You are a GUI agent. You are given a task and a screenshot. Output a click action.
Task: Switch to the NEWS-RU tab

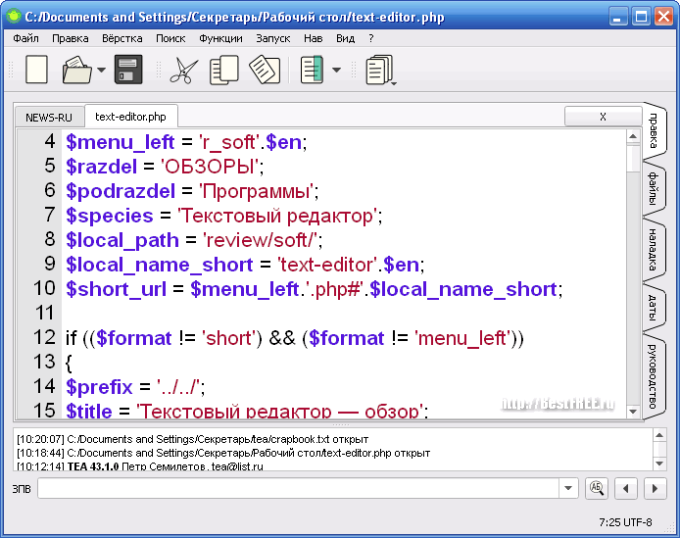pyautogui.click(x=49, y=118)
